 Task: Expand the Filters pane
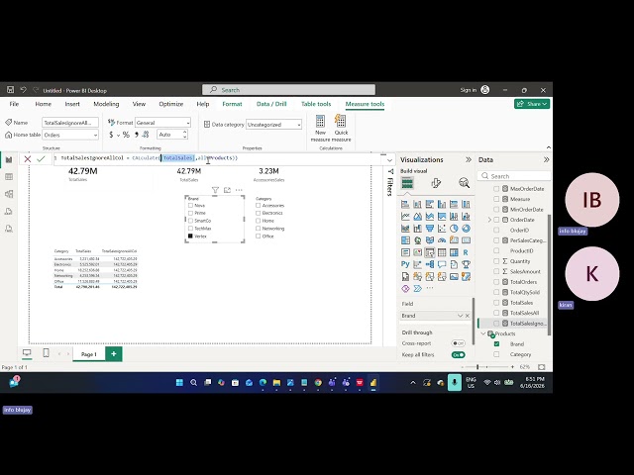coord(390,171)
